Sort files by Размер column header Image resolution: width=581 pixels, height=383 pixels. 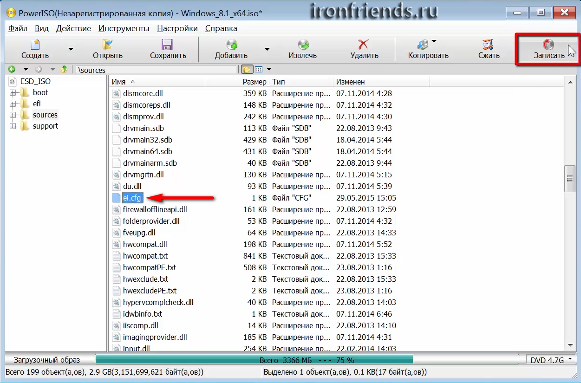click(x=255, y=82)
